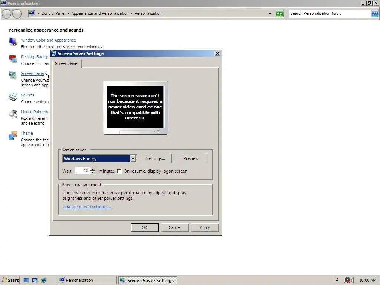Open Change power settings link

(86, 207)
